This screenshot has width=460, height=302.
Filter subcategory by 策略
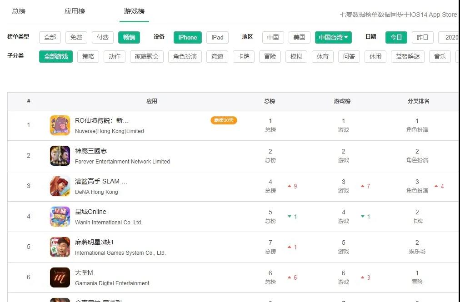(x=88, y=56)
